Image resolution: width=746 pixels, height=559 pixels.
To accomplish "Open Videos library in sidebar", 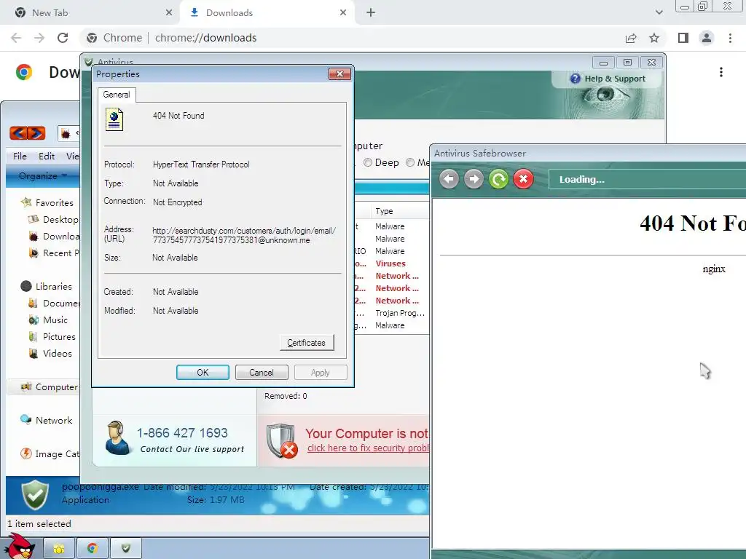I will [x=57, y=353].
